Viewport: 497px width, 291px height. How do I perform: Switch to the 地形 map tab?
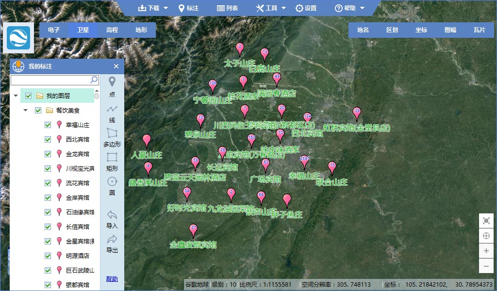[141, 30]
